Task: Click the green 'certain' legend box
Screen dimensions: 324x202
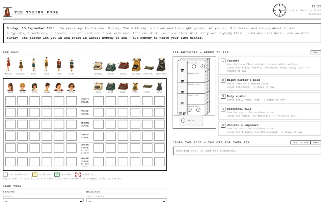Action: 57,174
